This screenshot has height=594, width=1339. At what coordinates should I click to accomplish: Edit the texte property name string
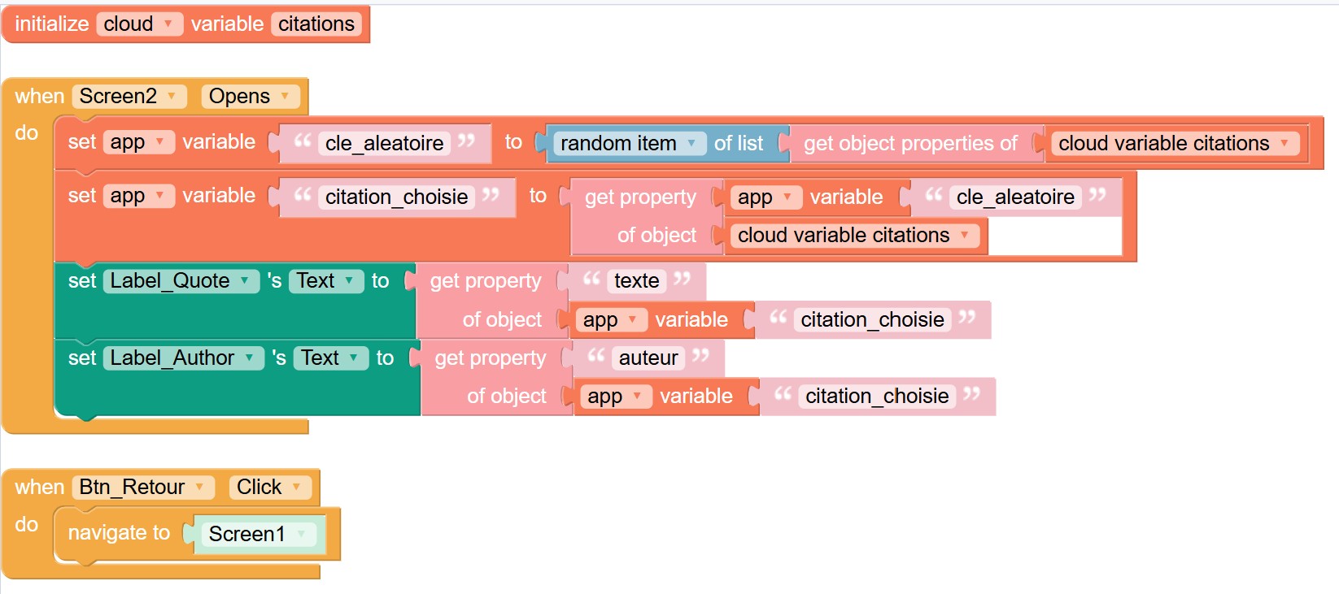(x=635, y=280)
